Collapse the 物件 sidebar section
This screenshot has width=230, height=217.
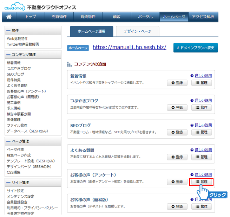click(8, 31)
